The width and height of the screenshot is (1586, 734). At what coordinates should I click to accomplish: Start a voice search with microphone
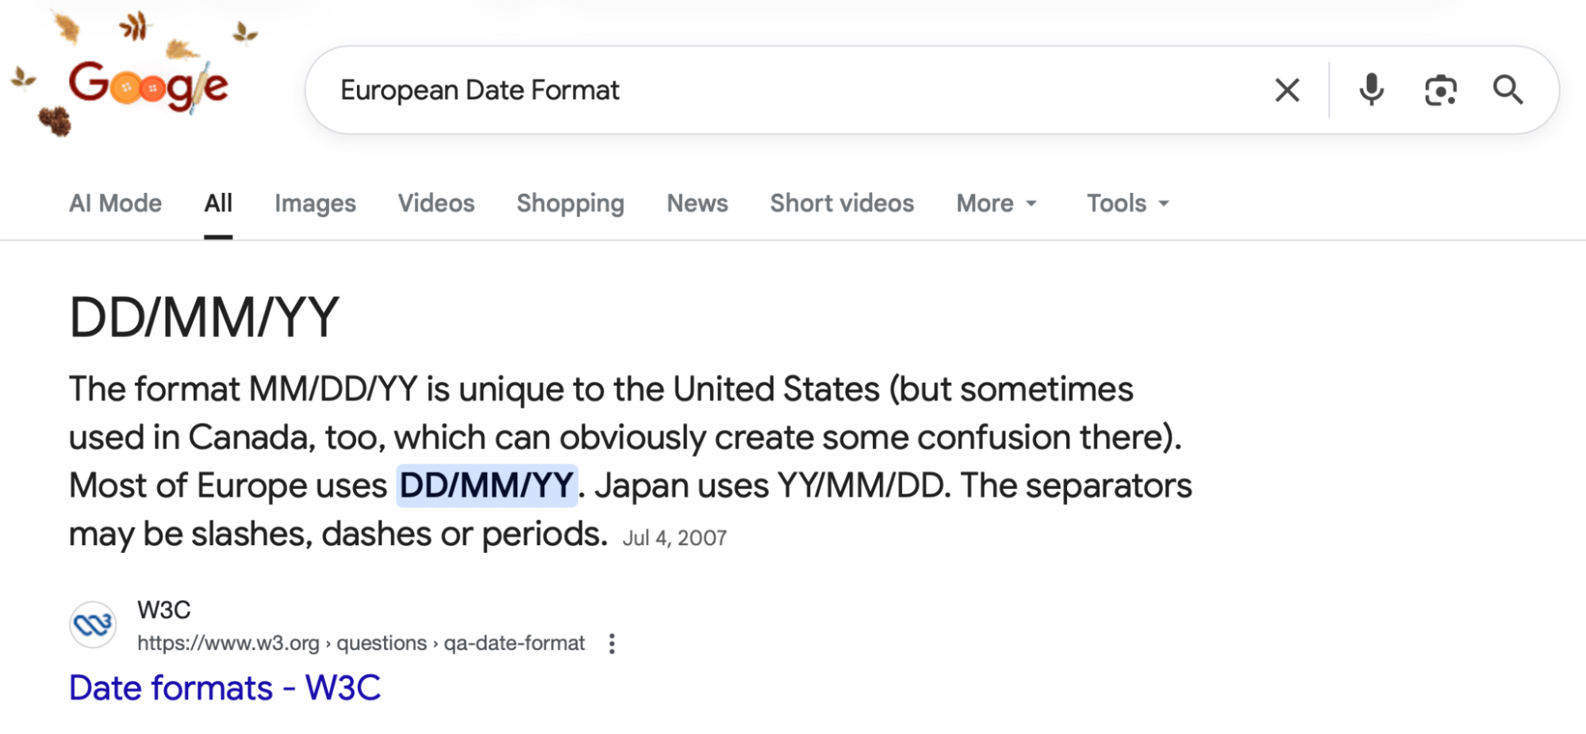point(1371,90)
